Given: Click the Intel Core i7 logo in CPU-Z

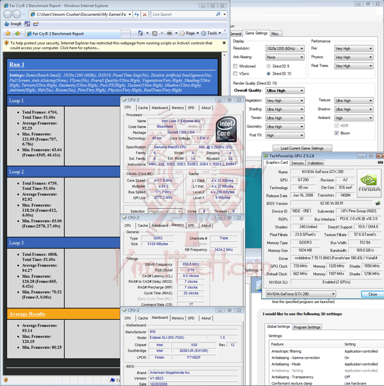Looking at the screenshot, I should point(226,129).
